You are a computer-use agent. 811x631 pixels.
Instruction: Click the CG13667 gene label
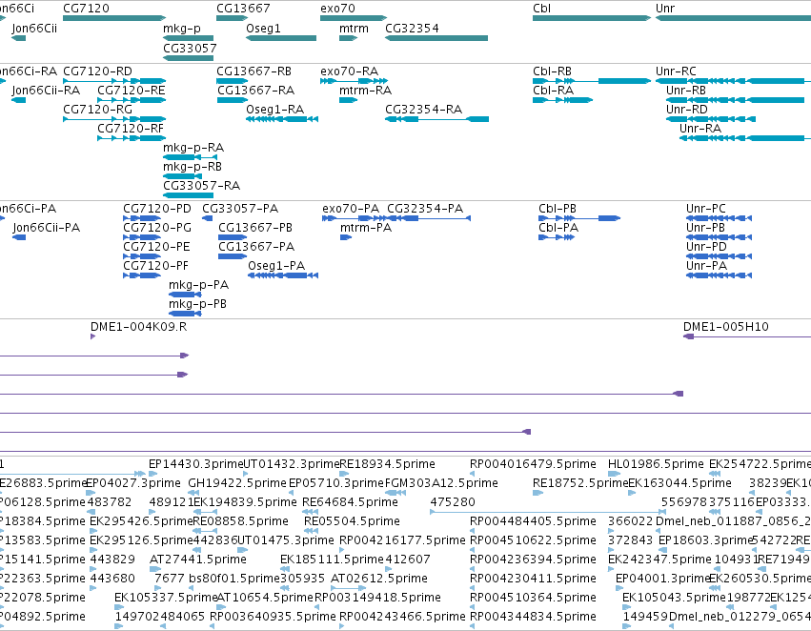[x=243, y=9]
